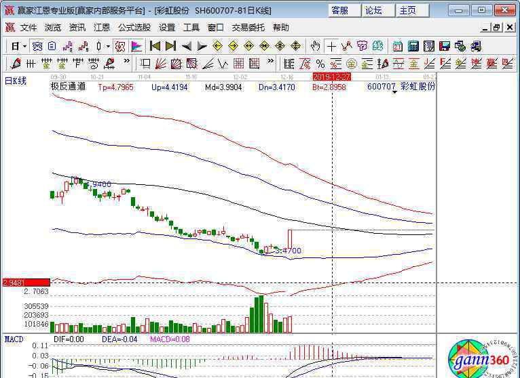
Task: Click the tallest green volume bar
Action: pyautogui.click(x=261, y=314)
